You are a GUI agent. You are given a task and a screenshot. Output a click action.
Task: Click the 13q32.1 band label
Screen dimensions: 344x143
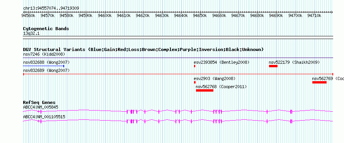[x=31, y=34]
